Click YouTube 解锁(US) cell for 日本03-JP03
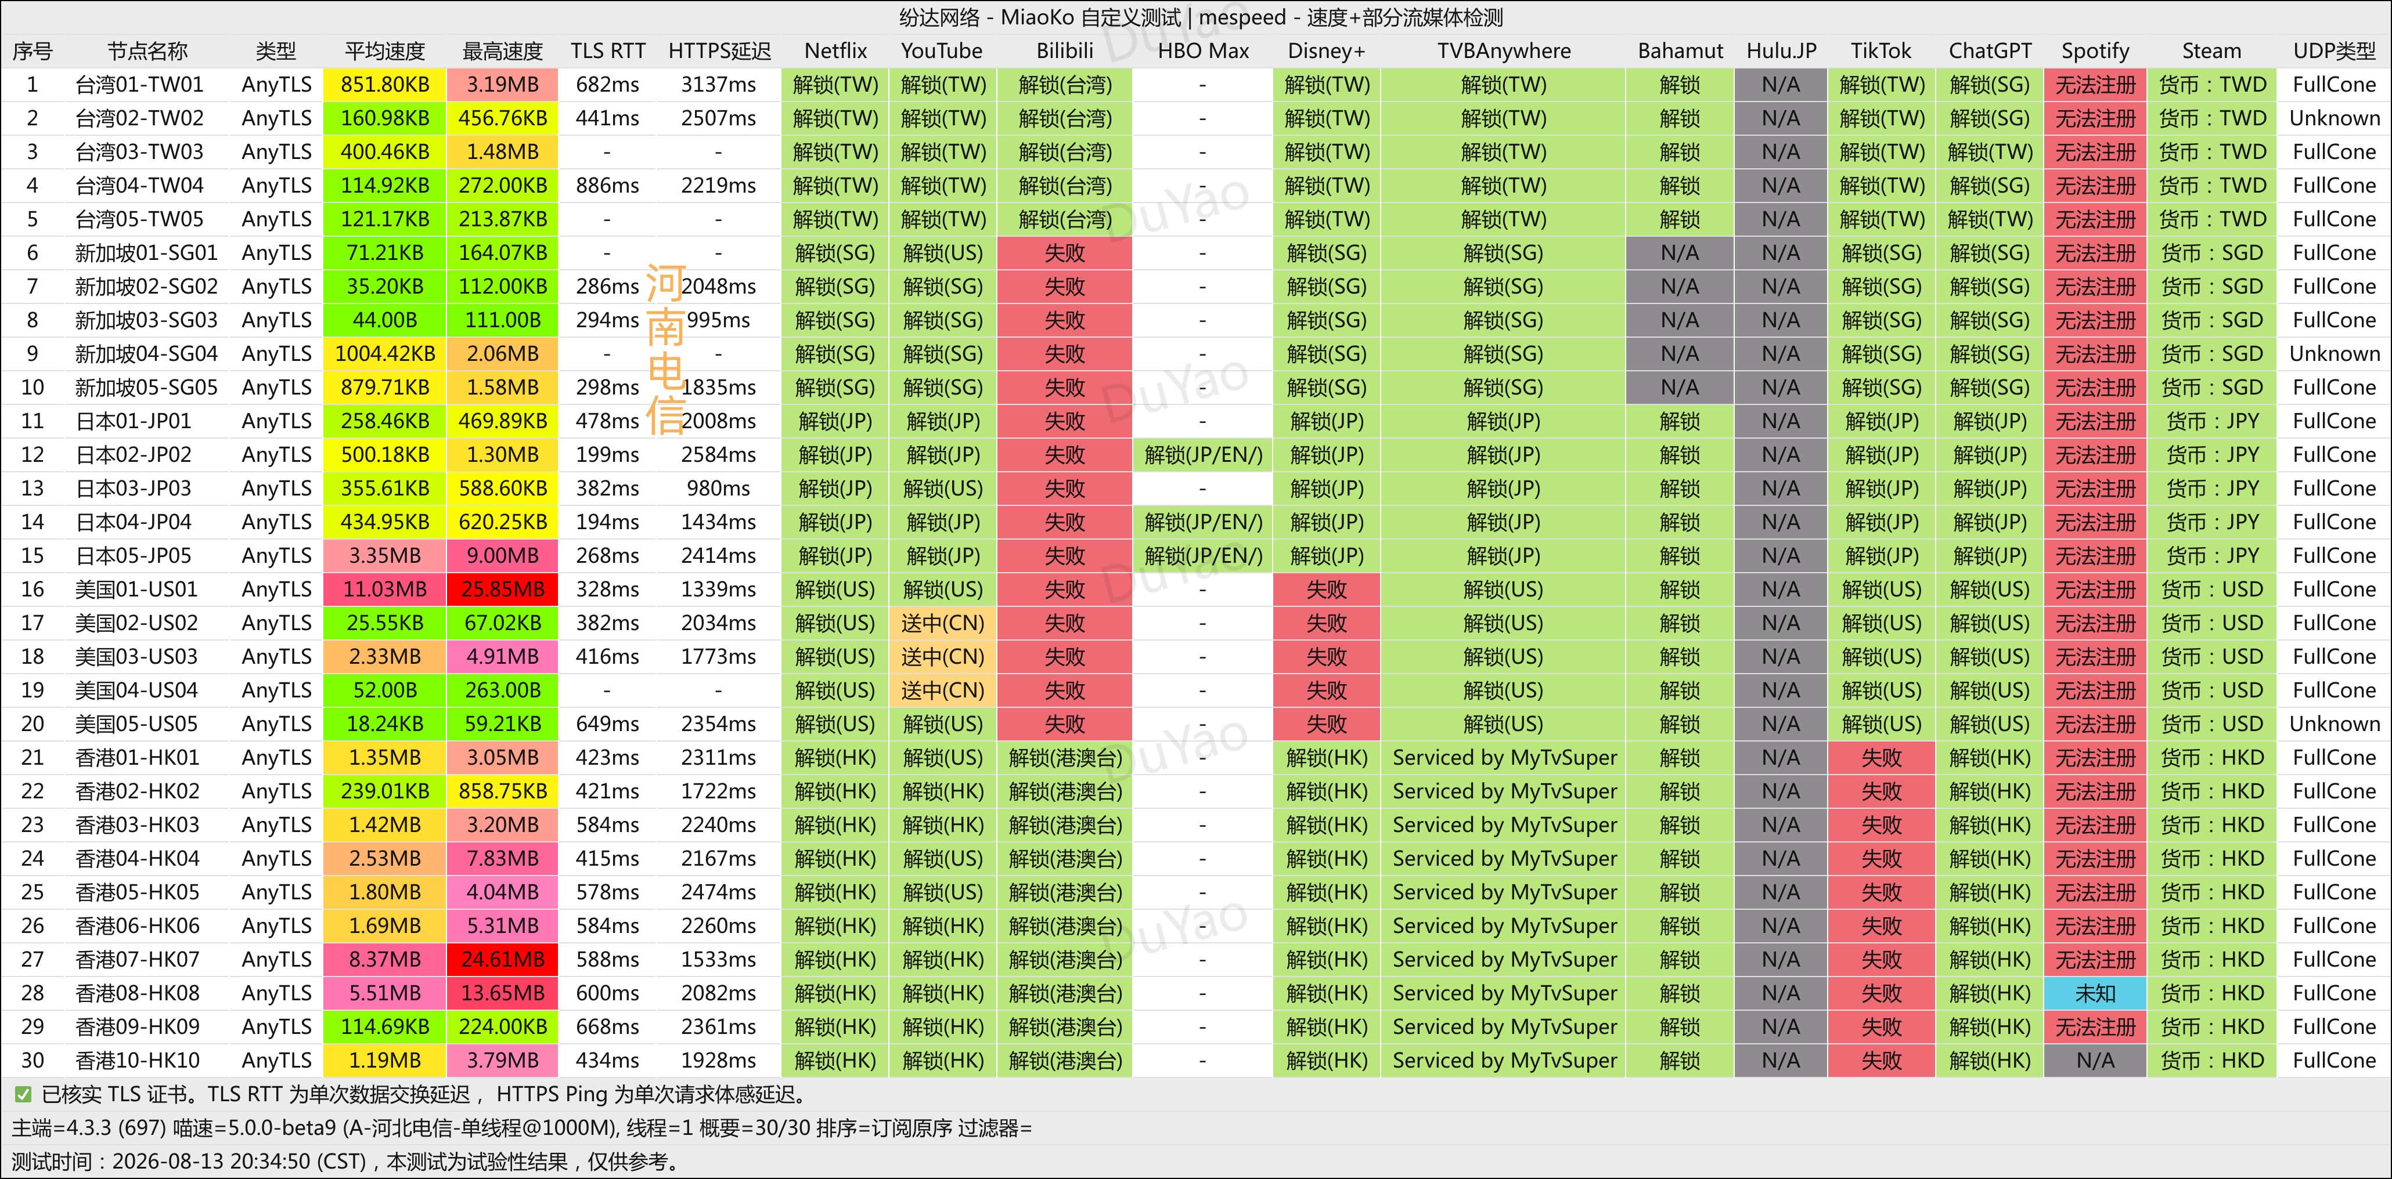The image size is (2392, 1179). [942, 489]
